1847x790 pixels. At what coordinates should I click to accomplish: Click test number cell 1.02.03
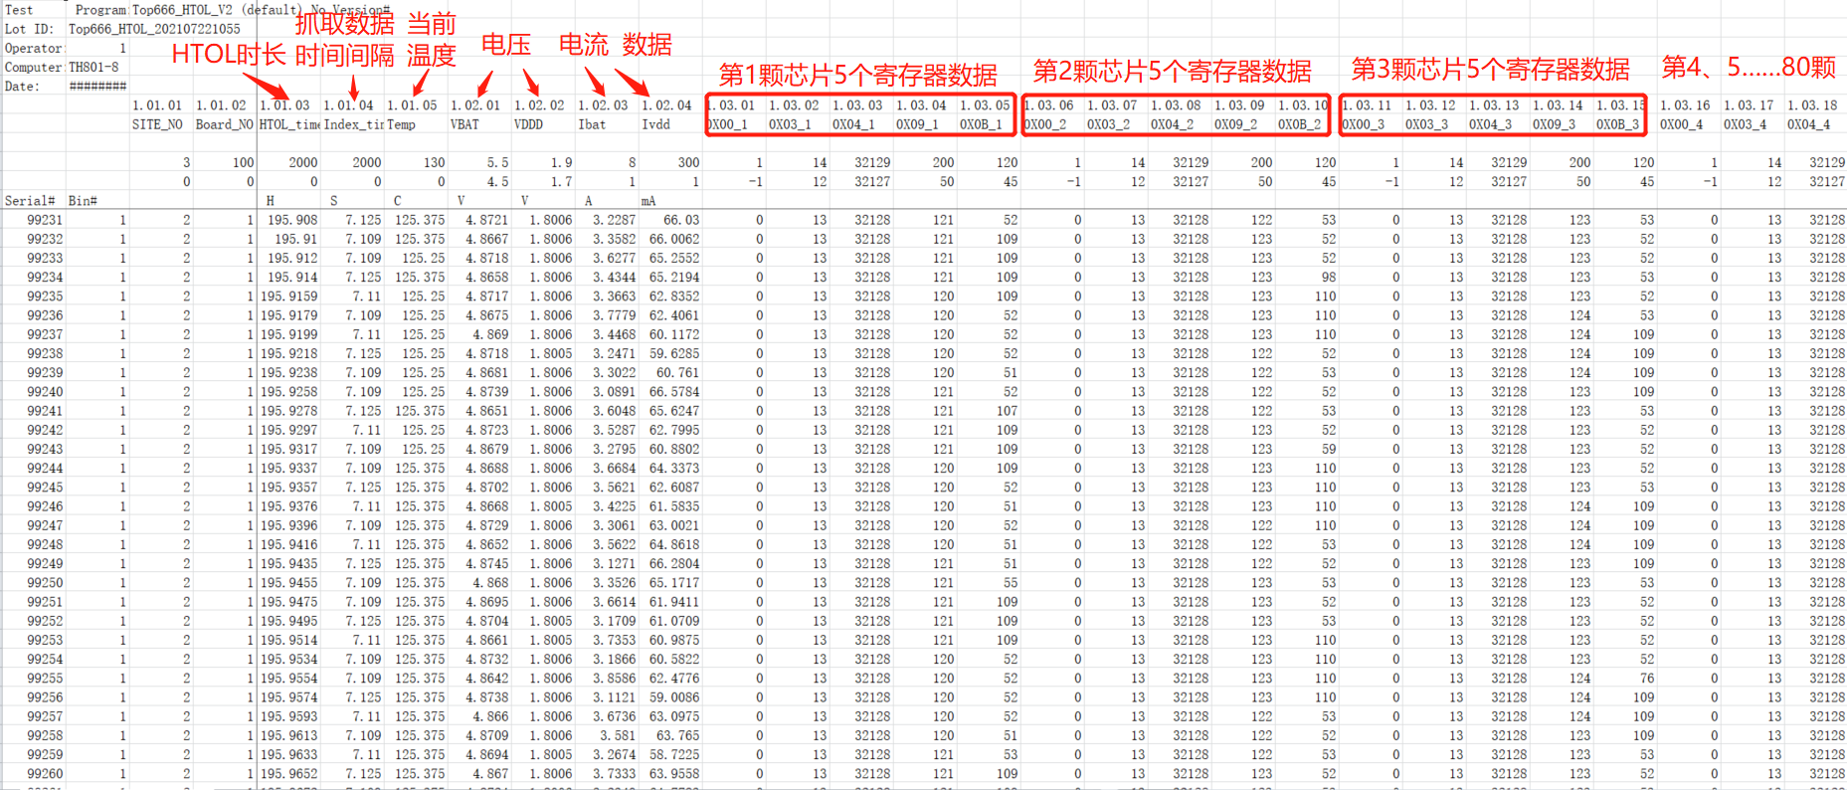coord(603,104)
